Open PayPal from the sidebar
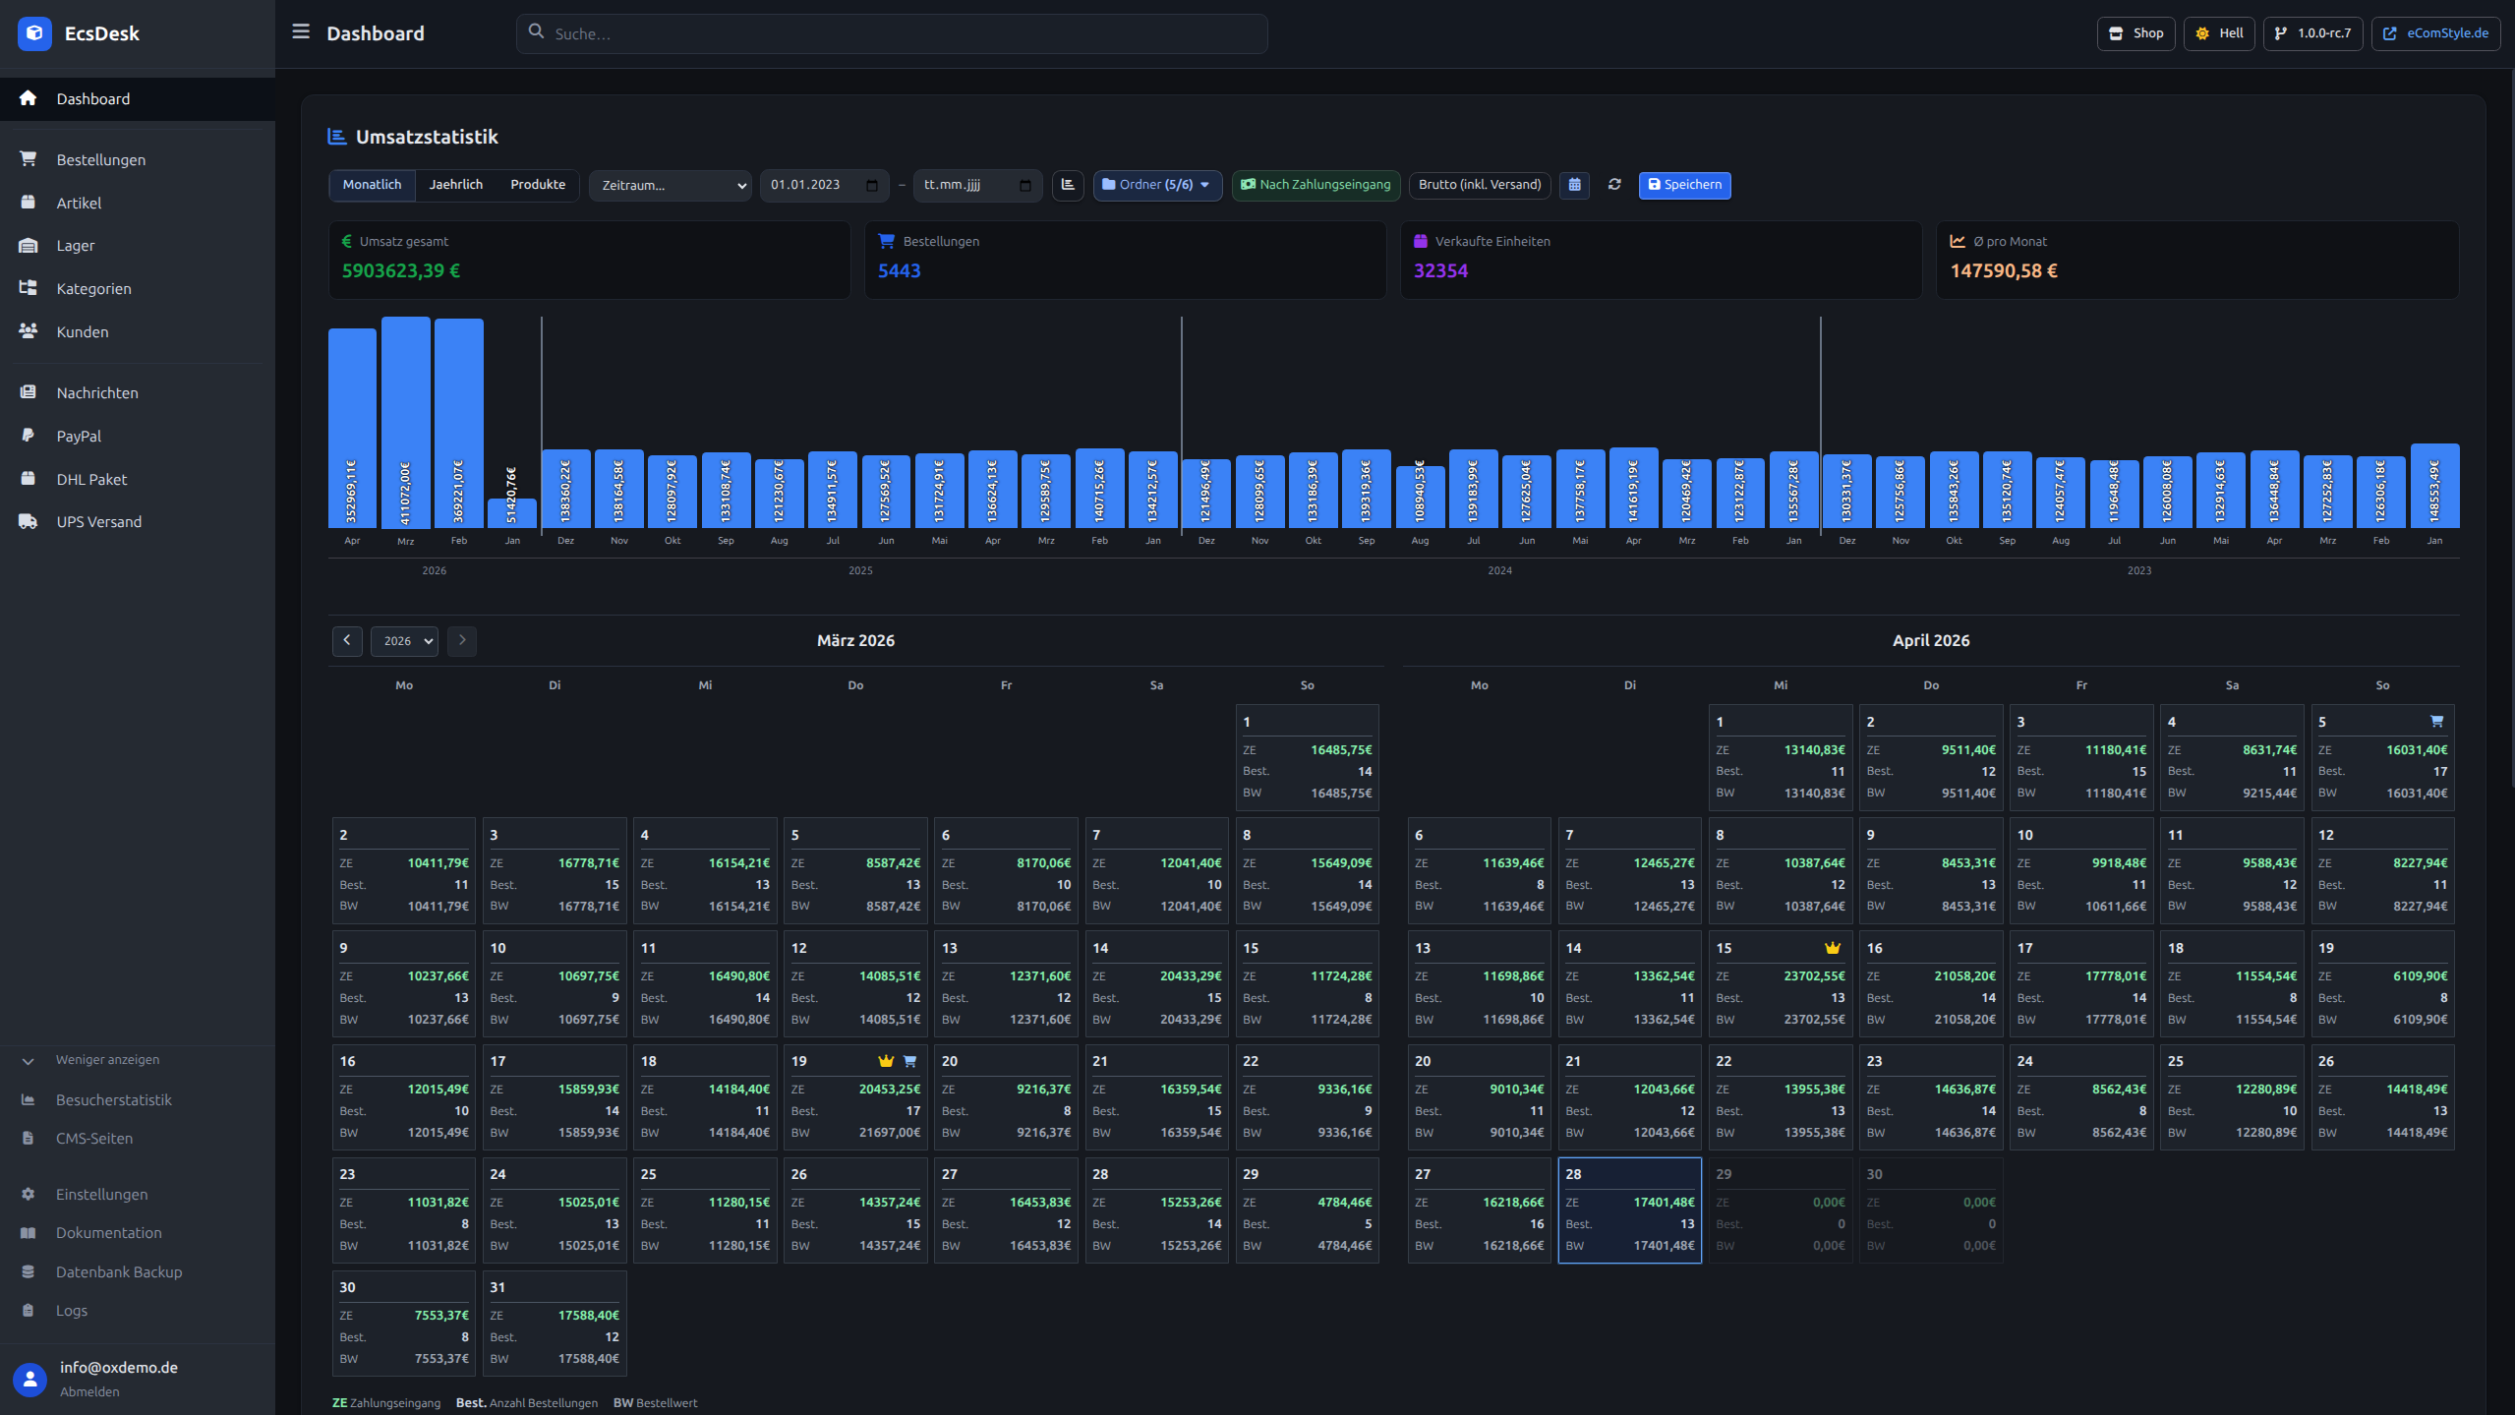2515x1415 pixels. point(79,436)
